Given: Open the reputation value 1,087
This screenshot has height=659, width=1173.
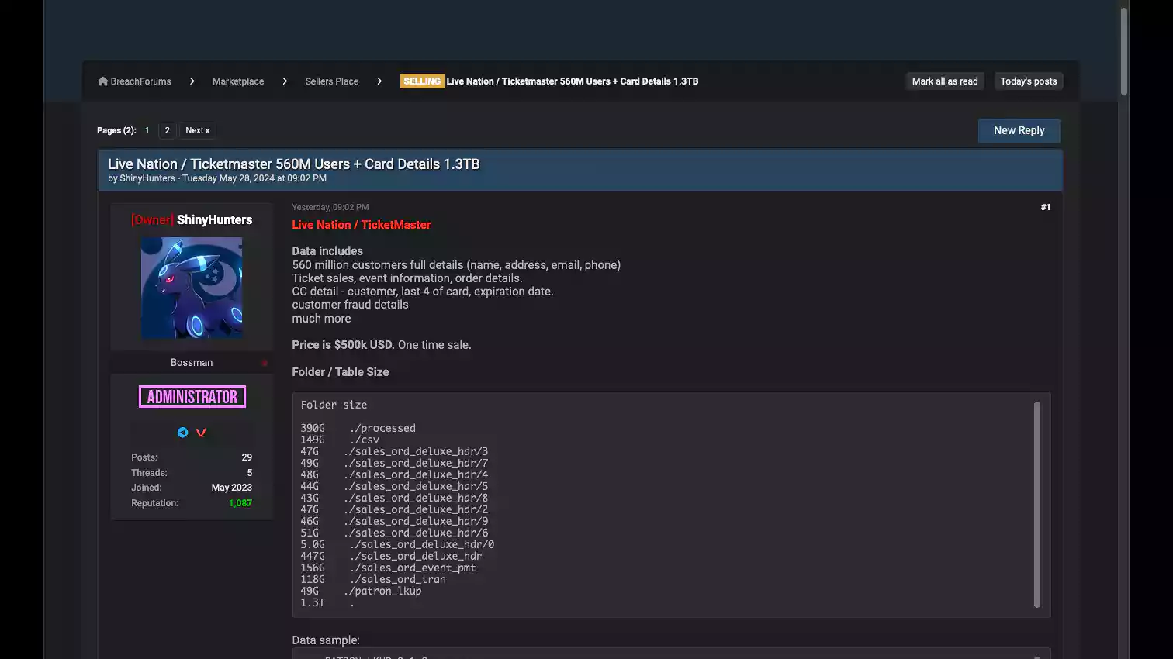Looking at the screenshot, I should click(240, 503).
